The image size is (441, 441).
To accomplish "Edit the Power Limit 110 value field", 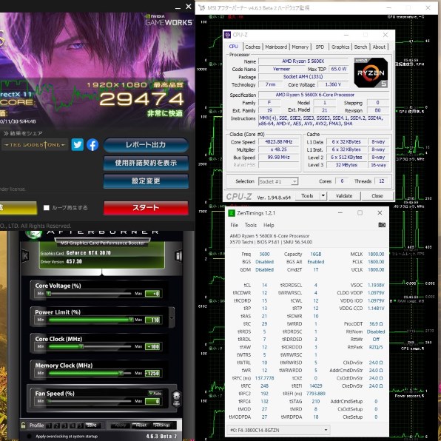I will 152,320.
